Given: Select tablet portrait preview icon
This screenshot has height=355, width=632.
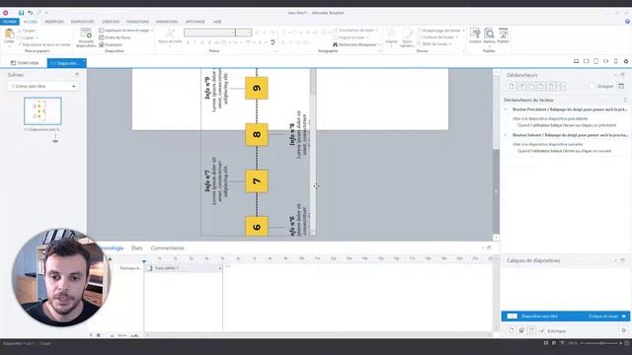Looking at the screenshot, I should click(x=596, y=61).
